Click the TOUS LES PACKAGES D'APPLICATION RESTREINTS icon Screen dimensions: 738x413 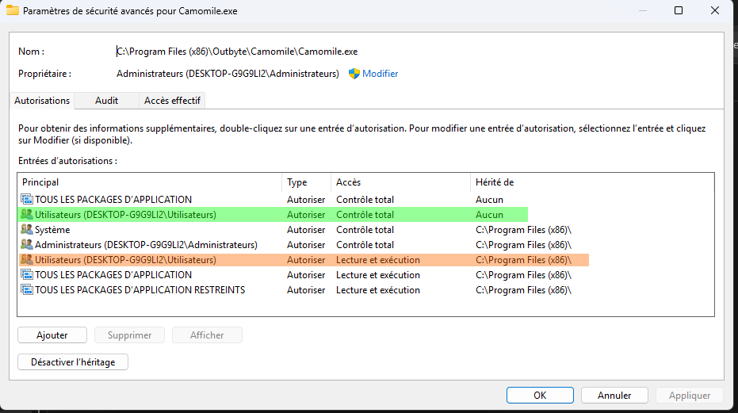click(x=27, y=290)
